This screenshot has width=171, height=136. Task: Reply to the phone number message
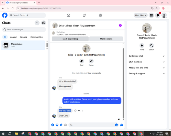[x=79, y=110]
